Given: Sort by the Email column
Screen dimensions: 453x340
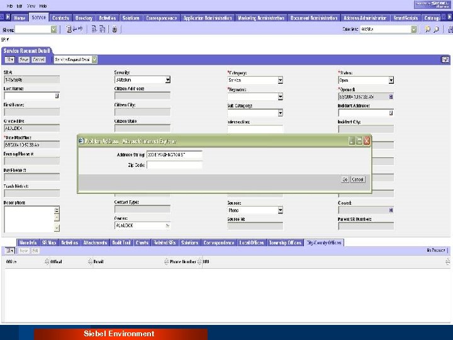Looking at the screenshot, I should tap(166, 262).
